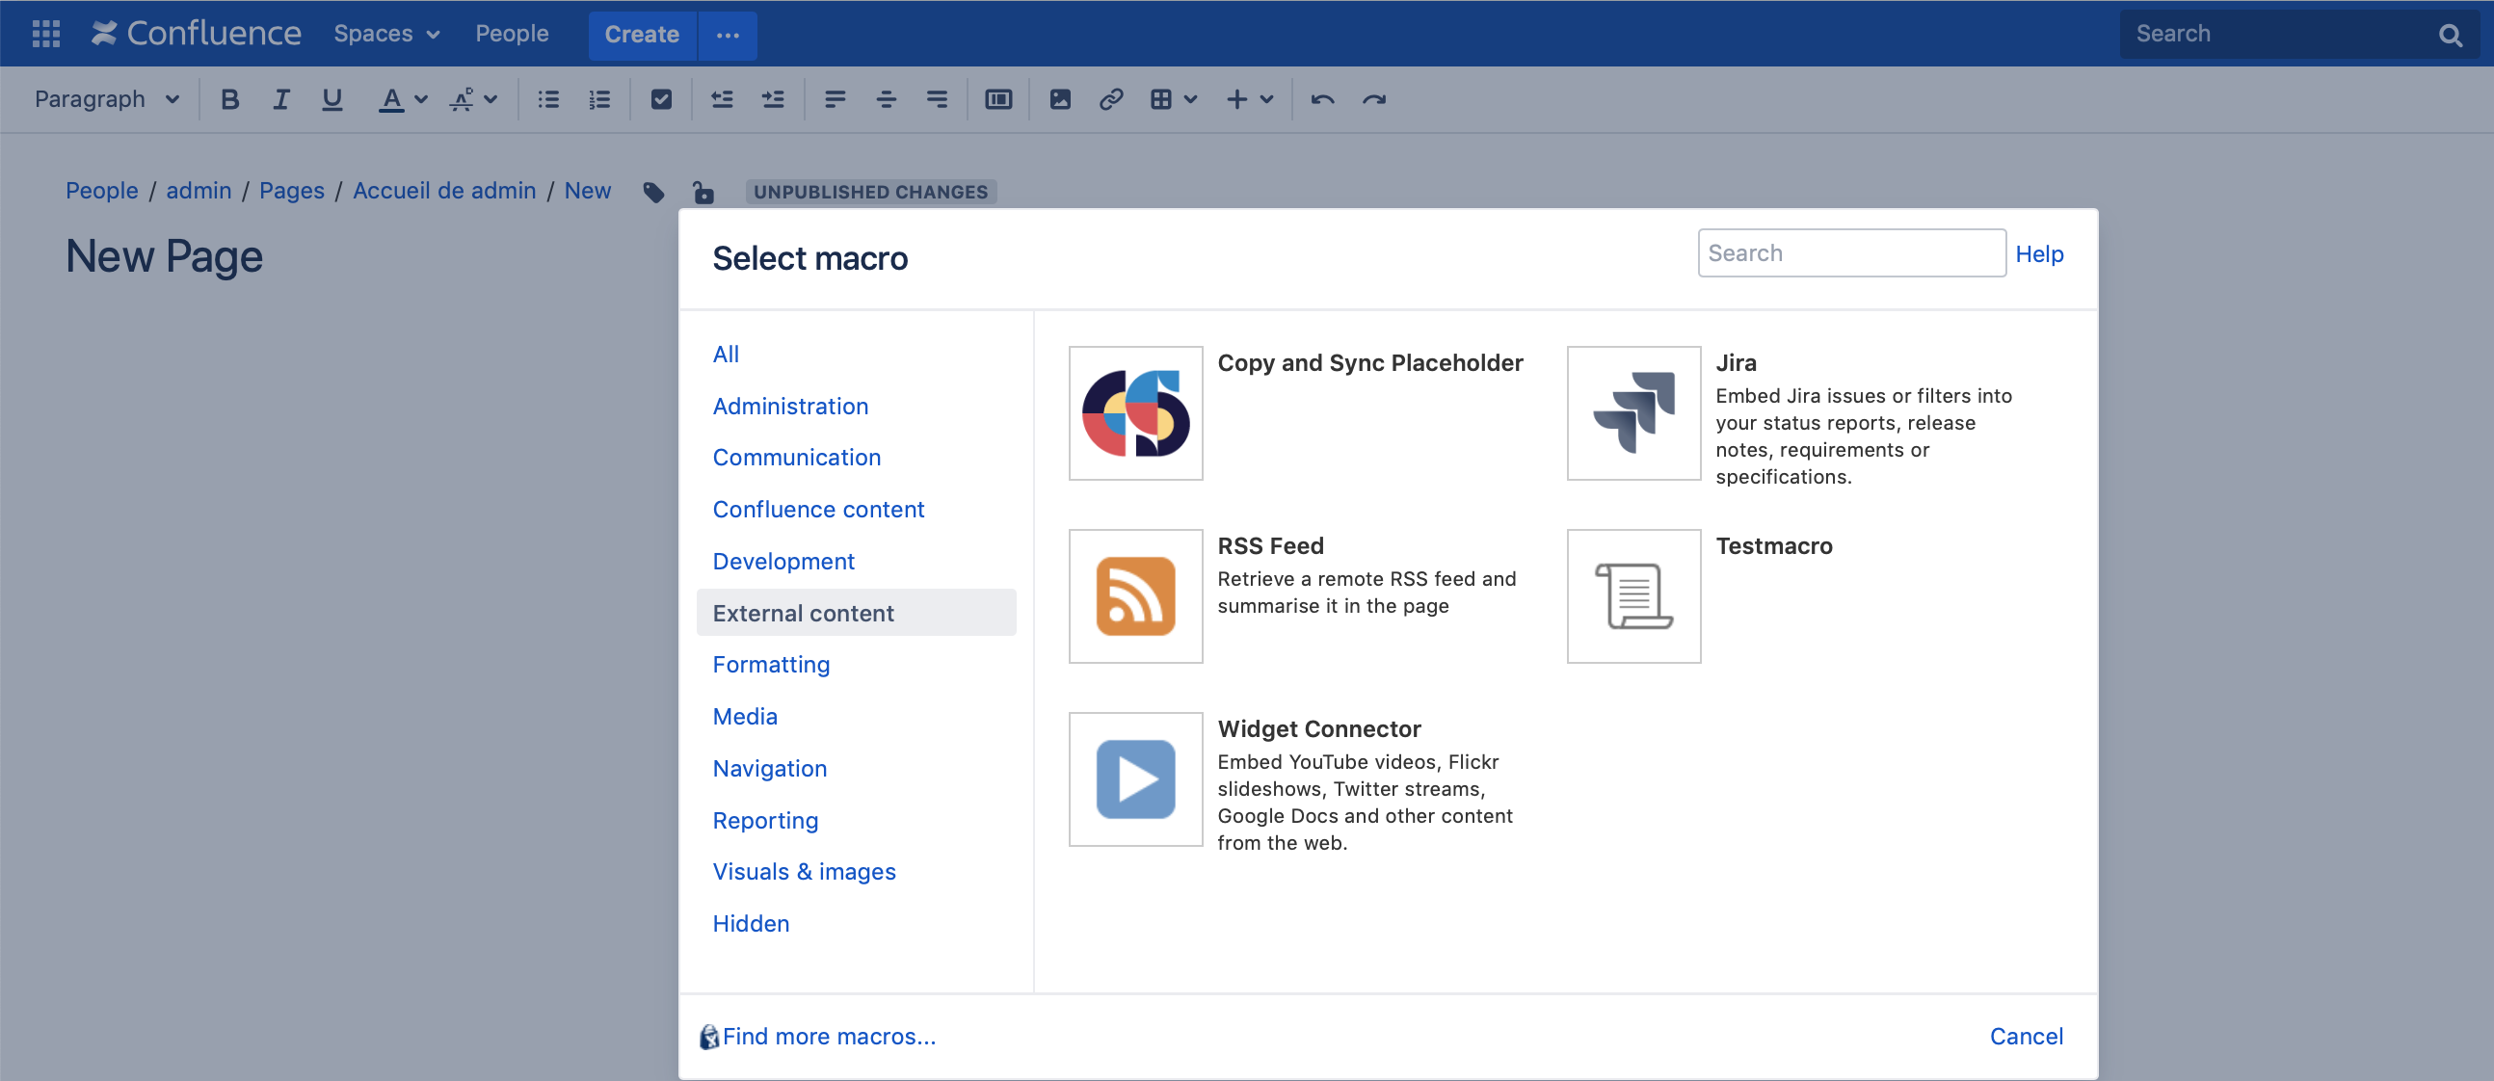Click the macro search field
The height and width of the screenshot is (1081, 2494).
[1850, 252]
